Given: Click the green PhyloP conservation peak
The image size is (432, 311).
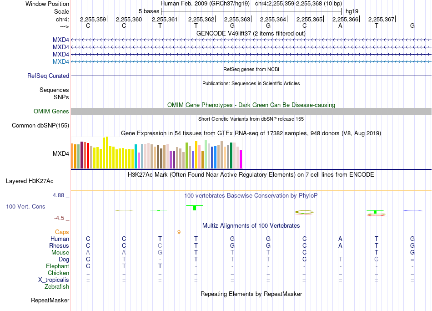Looking at the screenshot, I should 195,208.
